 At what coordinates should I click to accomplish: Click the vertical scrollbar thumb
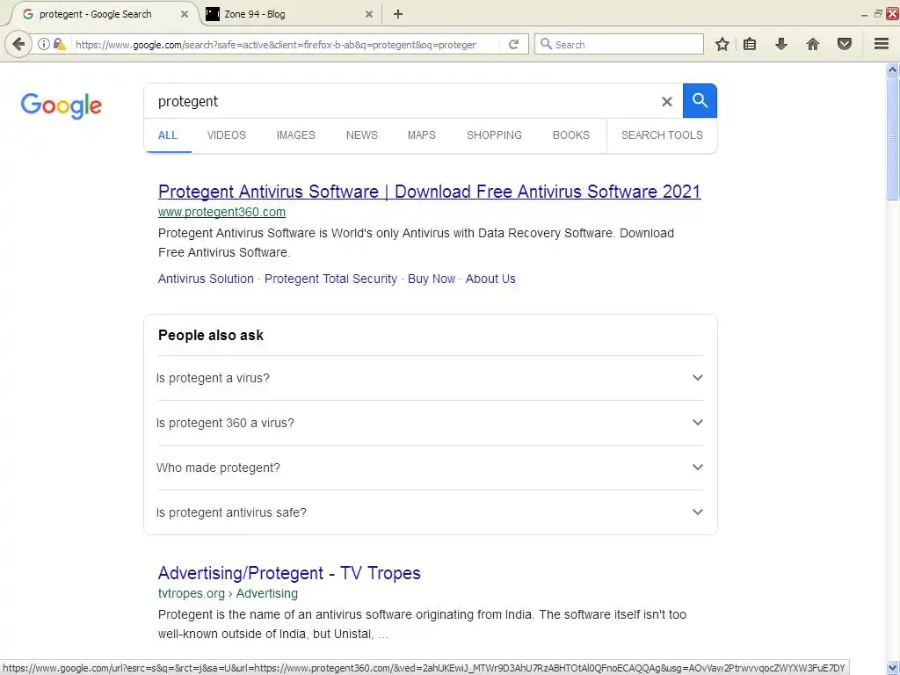pyautogui.click(x=892, y=139)
